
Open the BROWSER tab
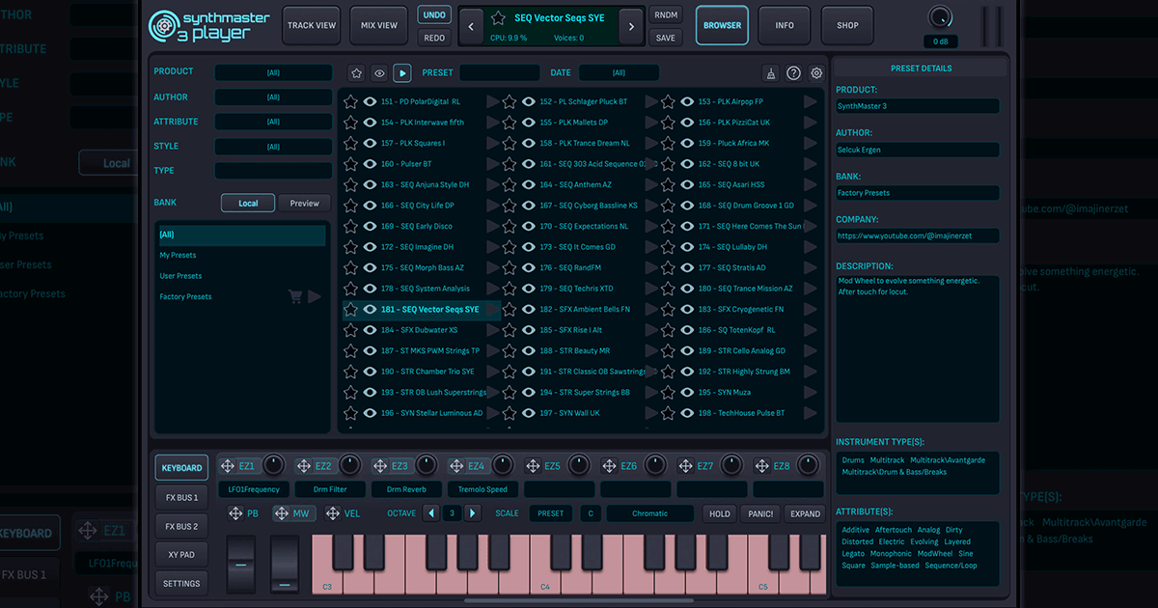point(722,26)
